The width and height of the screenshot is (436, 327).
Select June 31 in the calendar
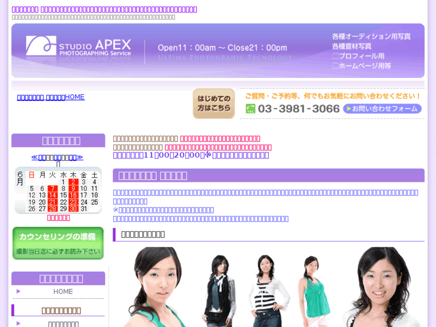84,209
